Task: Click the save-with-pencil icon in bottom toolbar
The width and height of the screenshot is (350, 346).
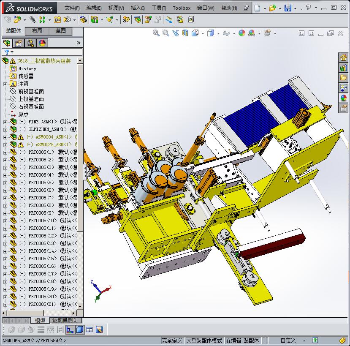Action: click(x=99, y=330)
